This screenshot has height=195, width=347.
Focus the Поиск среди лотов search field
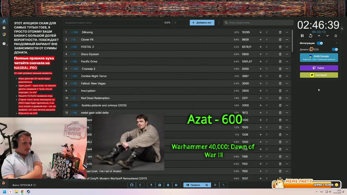click(259, 23)
